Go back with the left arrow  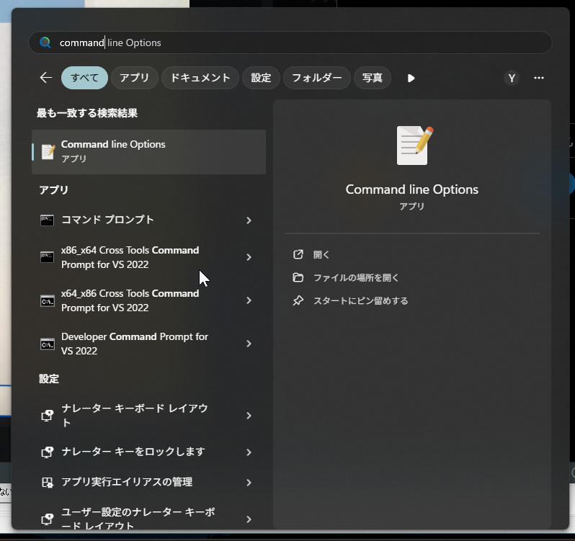[46, 78]
